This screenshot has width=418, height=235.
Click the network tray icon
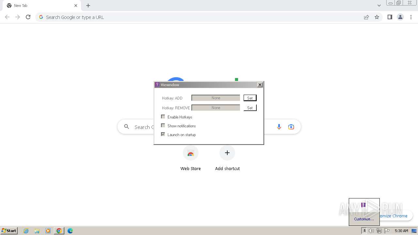379,231
